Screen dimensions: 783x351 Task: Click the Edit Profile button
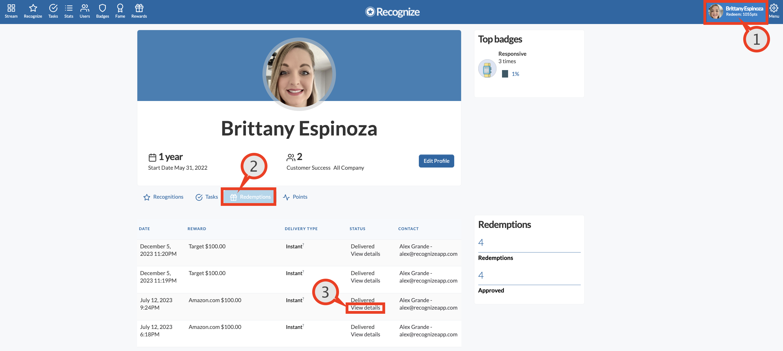point(436,161)
